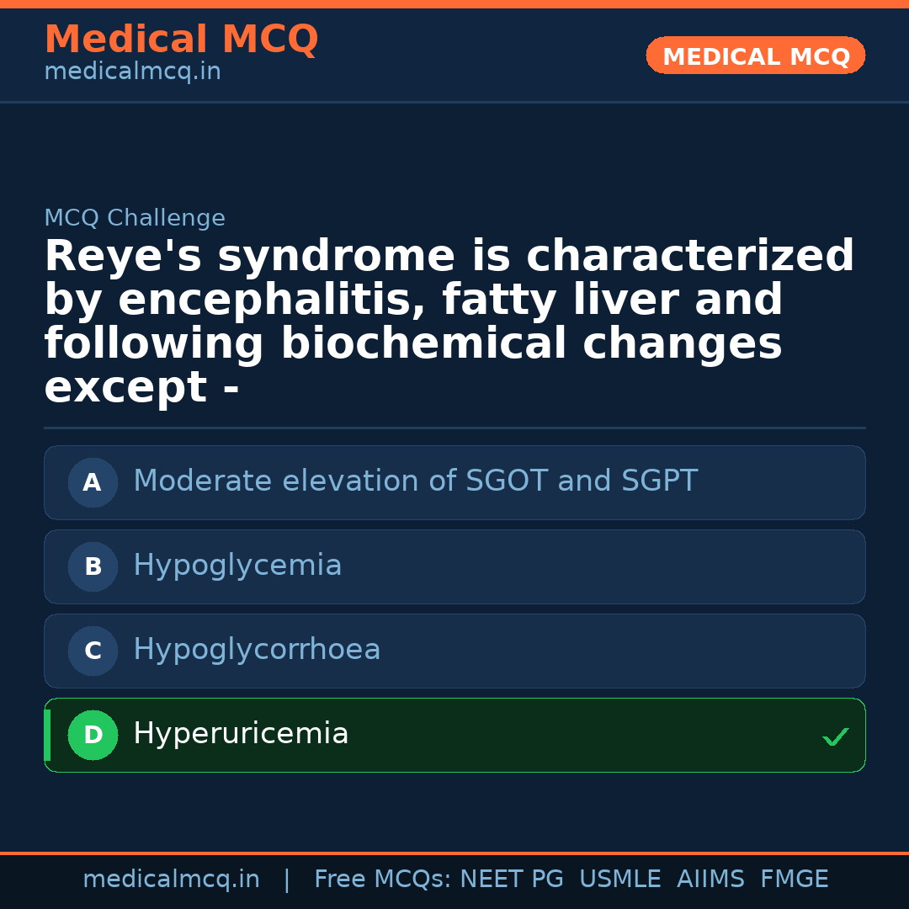
Task: Click the green checkmark on Hyperuricemia
Action: (x=835, y=737)
